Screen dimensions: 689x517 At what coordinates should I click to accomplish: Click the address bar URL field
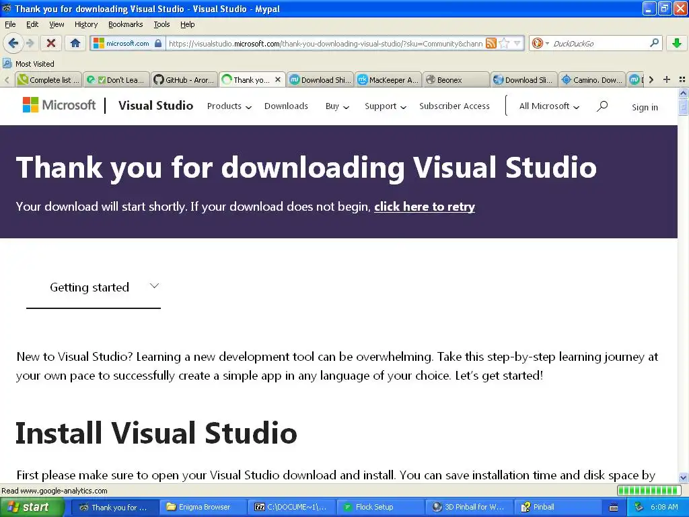(x=326, y=43)
